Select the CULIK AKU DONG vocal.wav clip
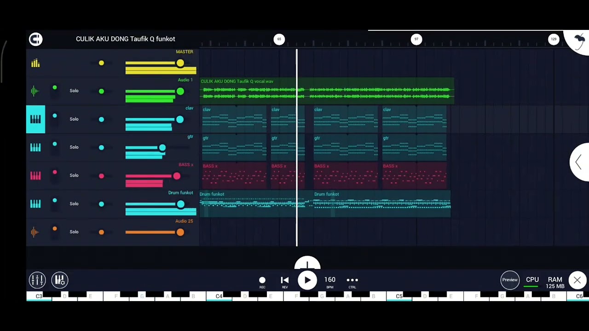Viewport: 589px width, 331px height. click(327, 91)
